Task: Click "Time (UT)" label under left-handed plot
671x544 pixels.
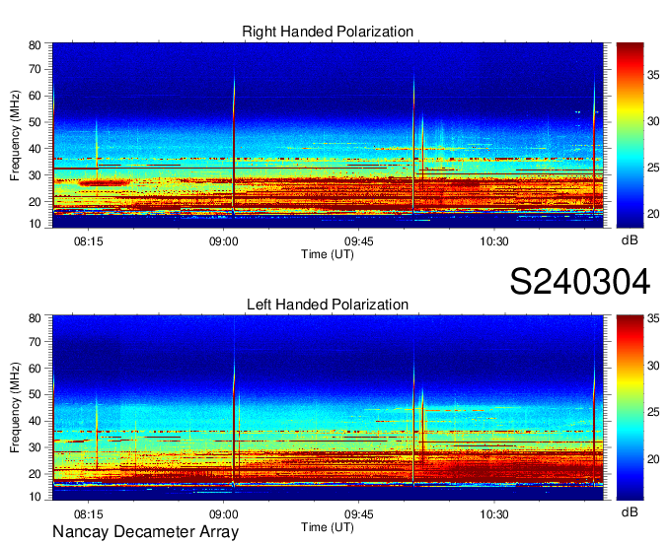Action: tap(328, 527)
